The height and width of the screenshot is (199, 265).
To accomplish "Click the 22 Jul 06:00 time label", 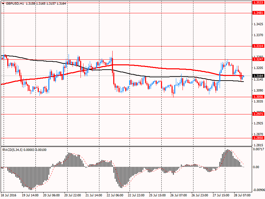I will (115, 195).
